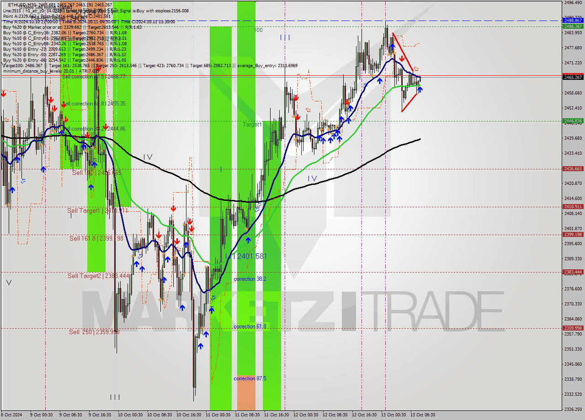The width and height of the screenshot is (585, 420).
Task: Click the 'minimum_distance_buy_levels: 20.01' line
Action: 51,71
